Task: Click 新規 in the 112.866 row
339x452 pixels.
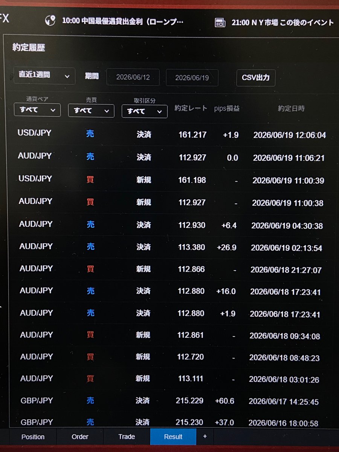Action: pos(143,269)
